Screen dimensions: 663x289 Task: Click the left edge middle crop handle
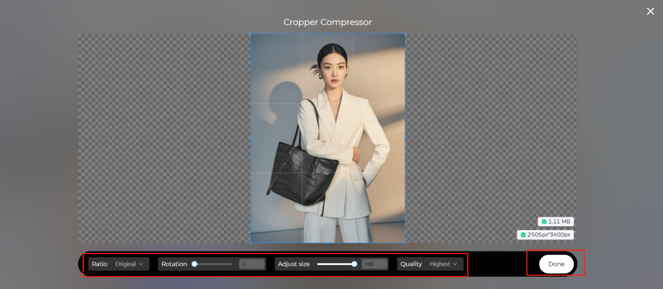[x=251, y=138]
